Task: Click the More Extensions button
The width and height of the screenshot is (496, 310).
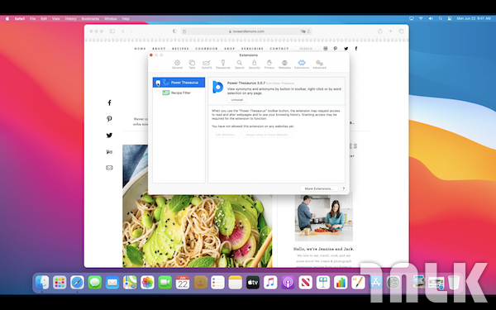Action: (x=319, y=188)
